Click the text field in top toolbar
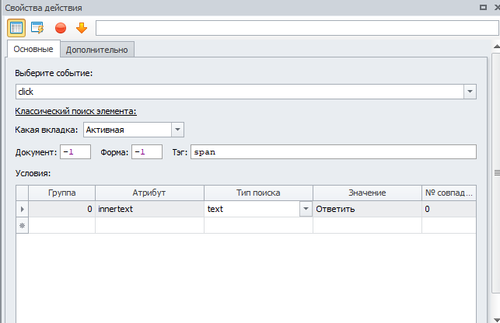The image size is (500, 323). point(297,28)
